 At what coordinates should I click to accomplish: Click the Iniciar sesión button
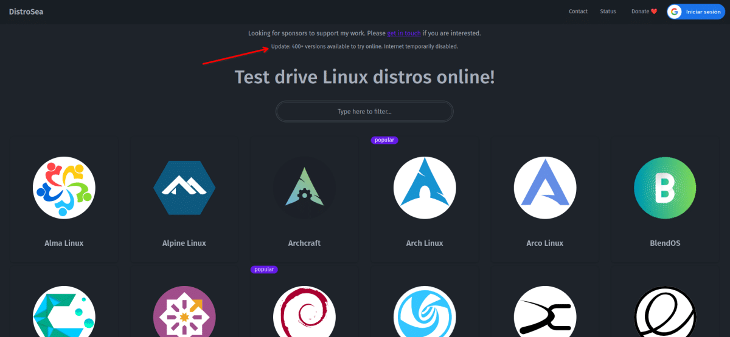point(696,12)
